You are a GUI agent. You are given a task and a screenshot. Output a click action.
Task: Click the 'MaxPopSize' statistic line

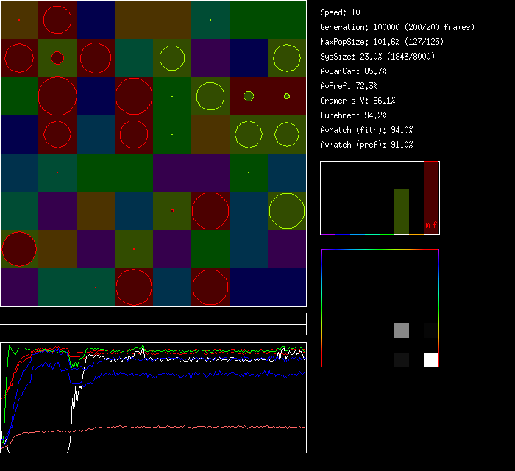(x=381, y=42)
